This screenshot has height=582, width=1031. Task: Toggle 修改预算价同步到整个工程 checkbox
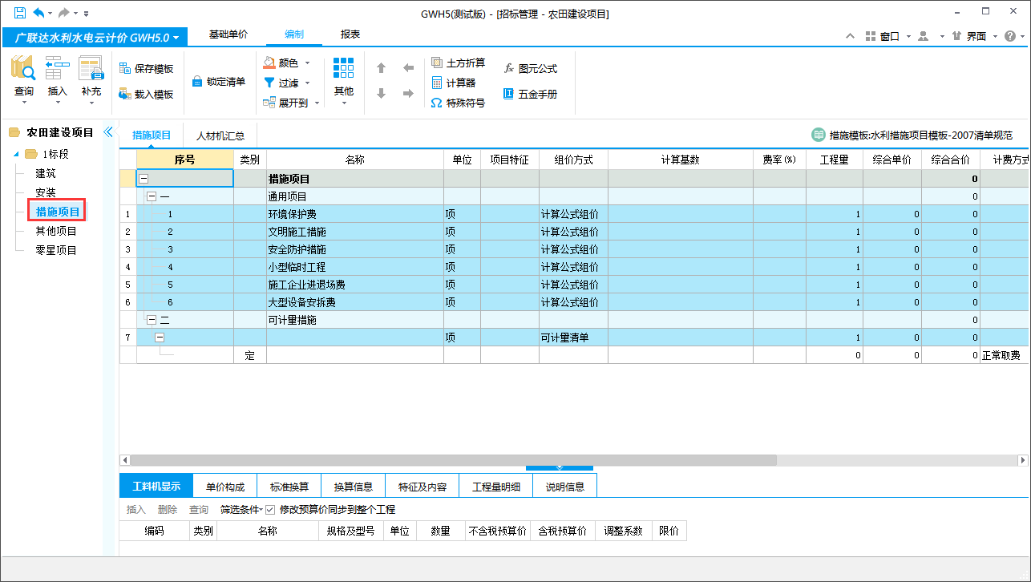pyautogui.click(x=270, y=510)
